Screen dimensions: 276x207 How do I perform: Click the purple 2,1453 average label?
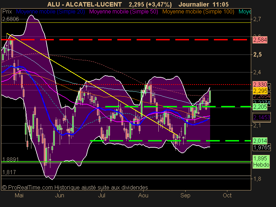(262, 117)
